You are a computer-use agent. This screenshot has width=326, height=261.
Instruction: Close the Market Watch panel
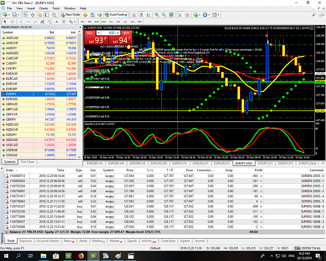pyautogui.click(x=80, y=27)
